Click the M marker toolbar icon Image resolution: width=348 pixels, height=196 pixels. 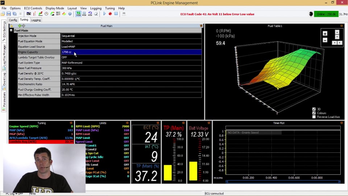[124, 14]
